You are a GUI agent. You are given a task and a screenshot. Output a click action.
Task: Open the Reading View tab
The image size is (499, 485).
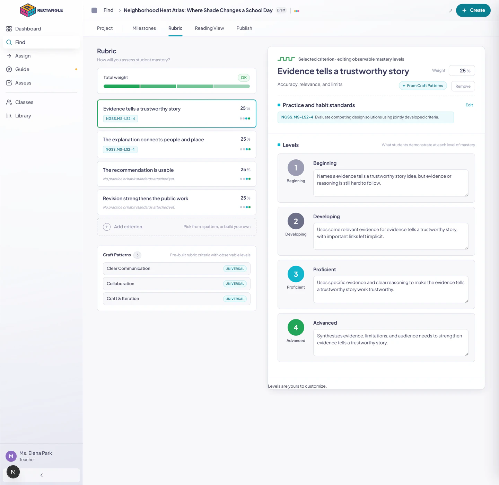pos(209,28)
